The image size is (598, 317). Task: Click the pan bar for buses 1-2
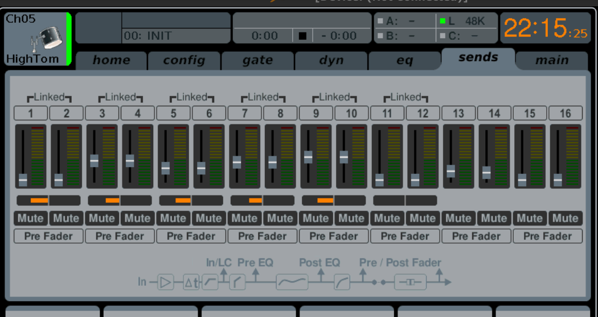pos(48,201)
